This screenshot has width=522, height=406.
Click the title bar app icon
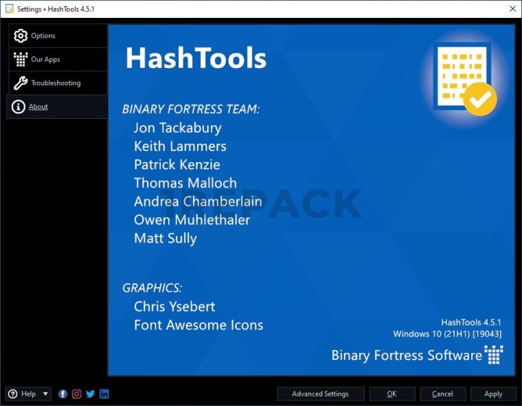tap(9, 9)
